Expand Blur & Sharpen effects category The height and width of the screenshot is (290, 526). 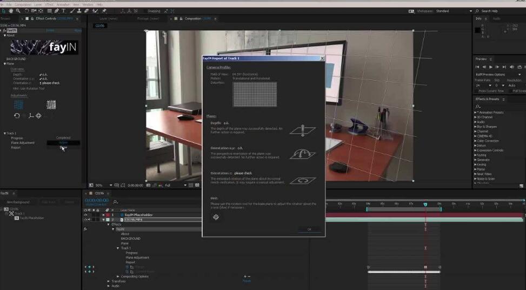click(475, 127)
